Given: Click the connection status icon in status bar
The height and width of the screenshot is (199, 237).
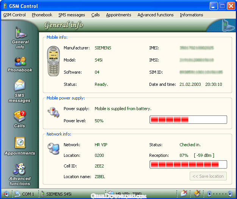Looking at the screenshot, I should pyautogui.click(x=6, y=194).
